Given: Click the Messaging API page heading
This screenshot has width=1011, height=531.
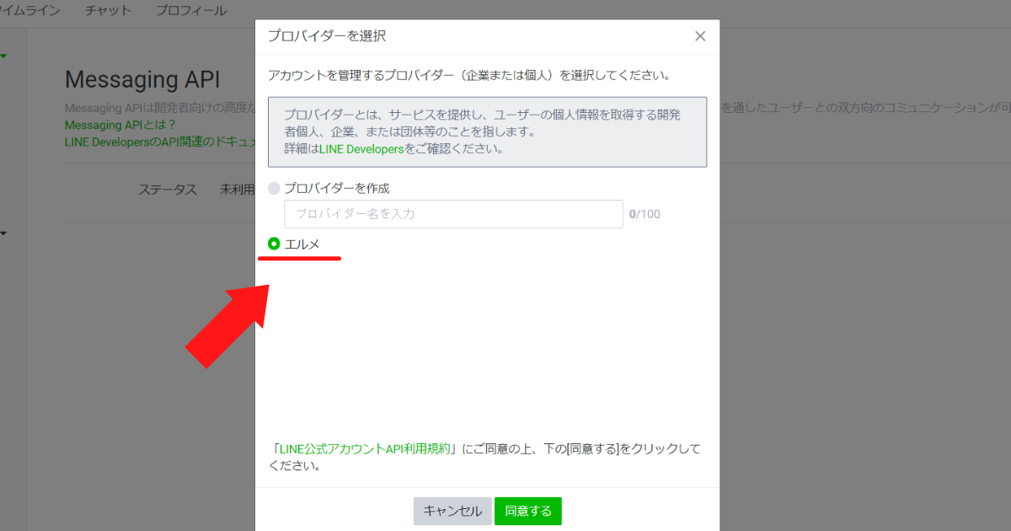Looking at the screenshot, I should [143, 79].
